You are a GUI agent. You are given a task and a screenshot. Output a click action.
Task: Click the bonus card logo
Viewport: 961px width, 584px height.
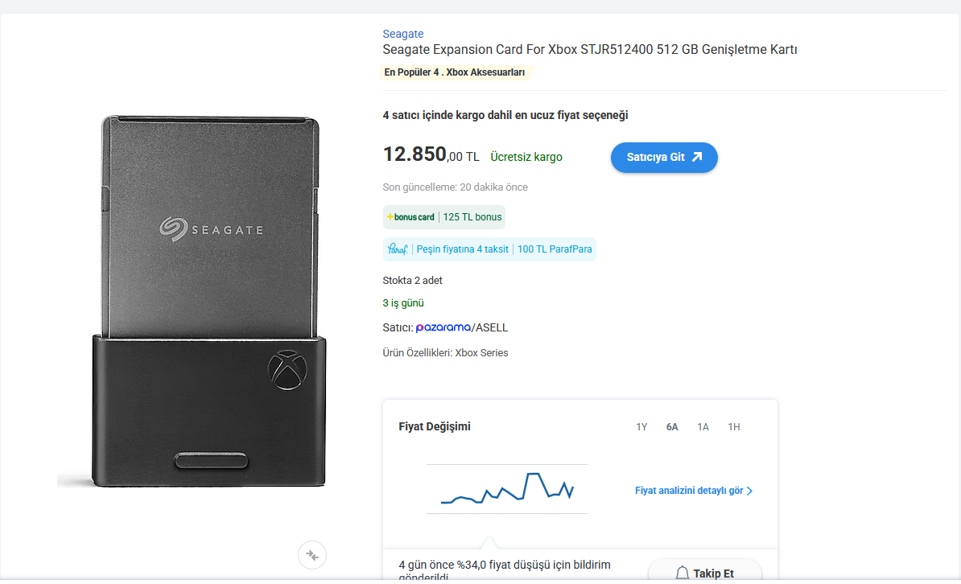(x=410, y=217)
